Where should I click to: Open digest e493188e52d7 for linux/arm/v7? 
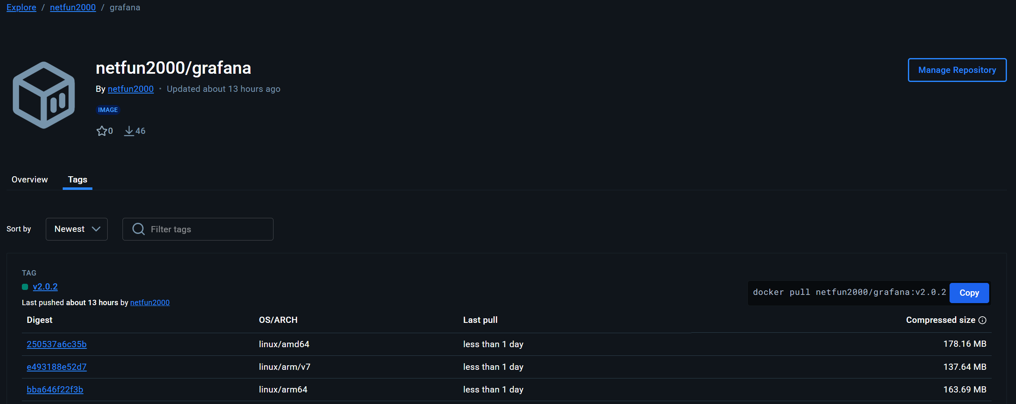tap(57, 367)
